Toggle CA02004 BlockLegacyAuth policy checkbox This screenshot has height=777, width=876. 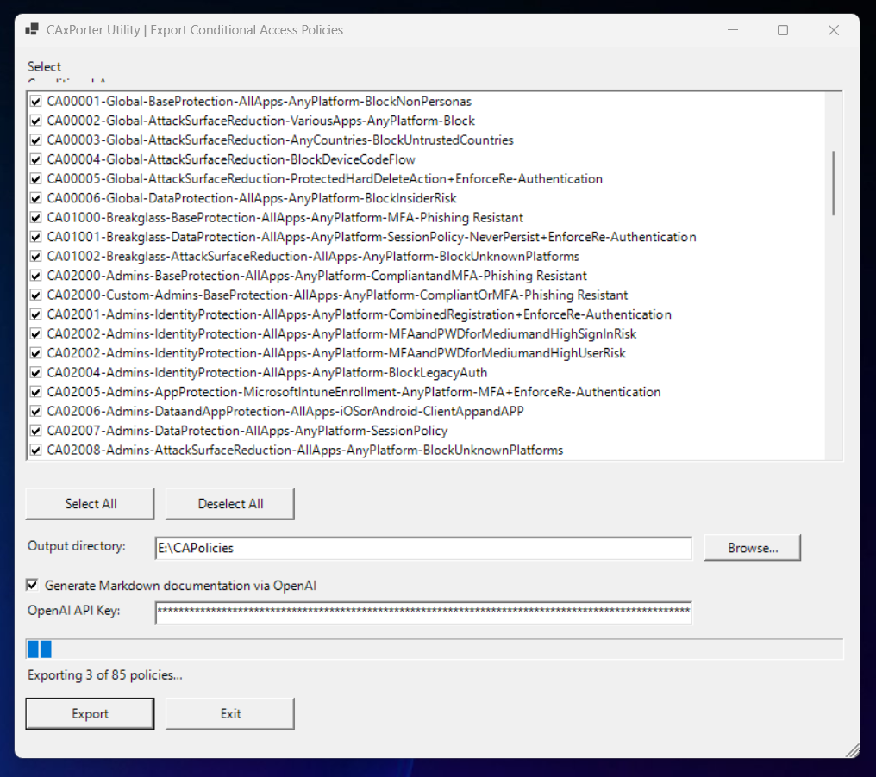click(35, 373)
